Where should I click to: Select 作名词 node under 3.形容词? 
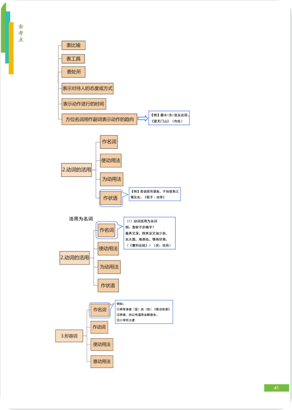point(100,310)
